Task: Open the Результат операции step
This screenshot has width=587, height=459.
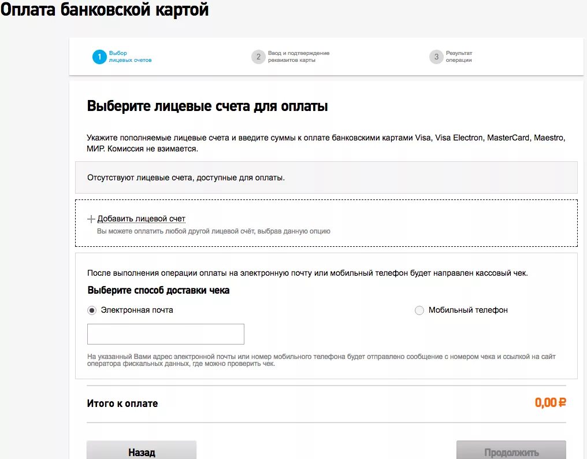Action: pos(459,57)
